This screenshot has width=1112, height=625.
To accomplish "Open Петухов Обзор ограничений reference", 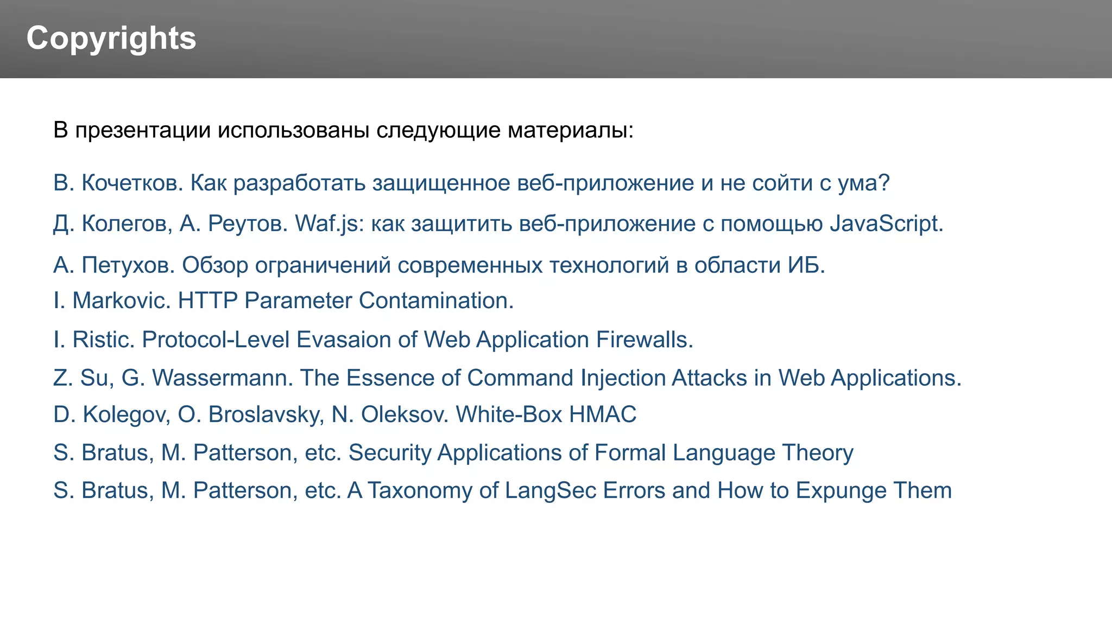I will click(439, 265).
